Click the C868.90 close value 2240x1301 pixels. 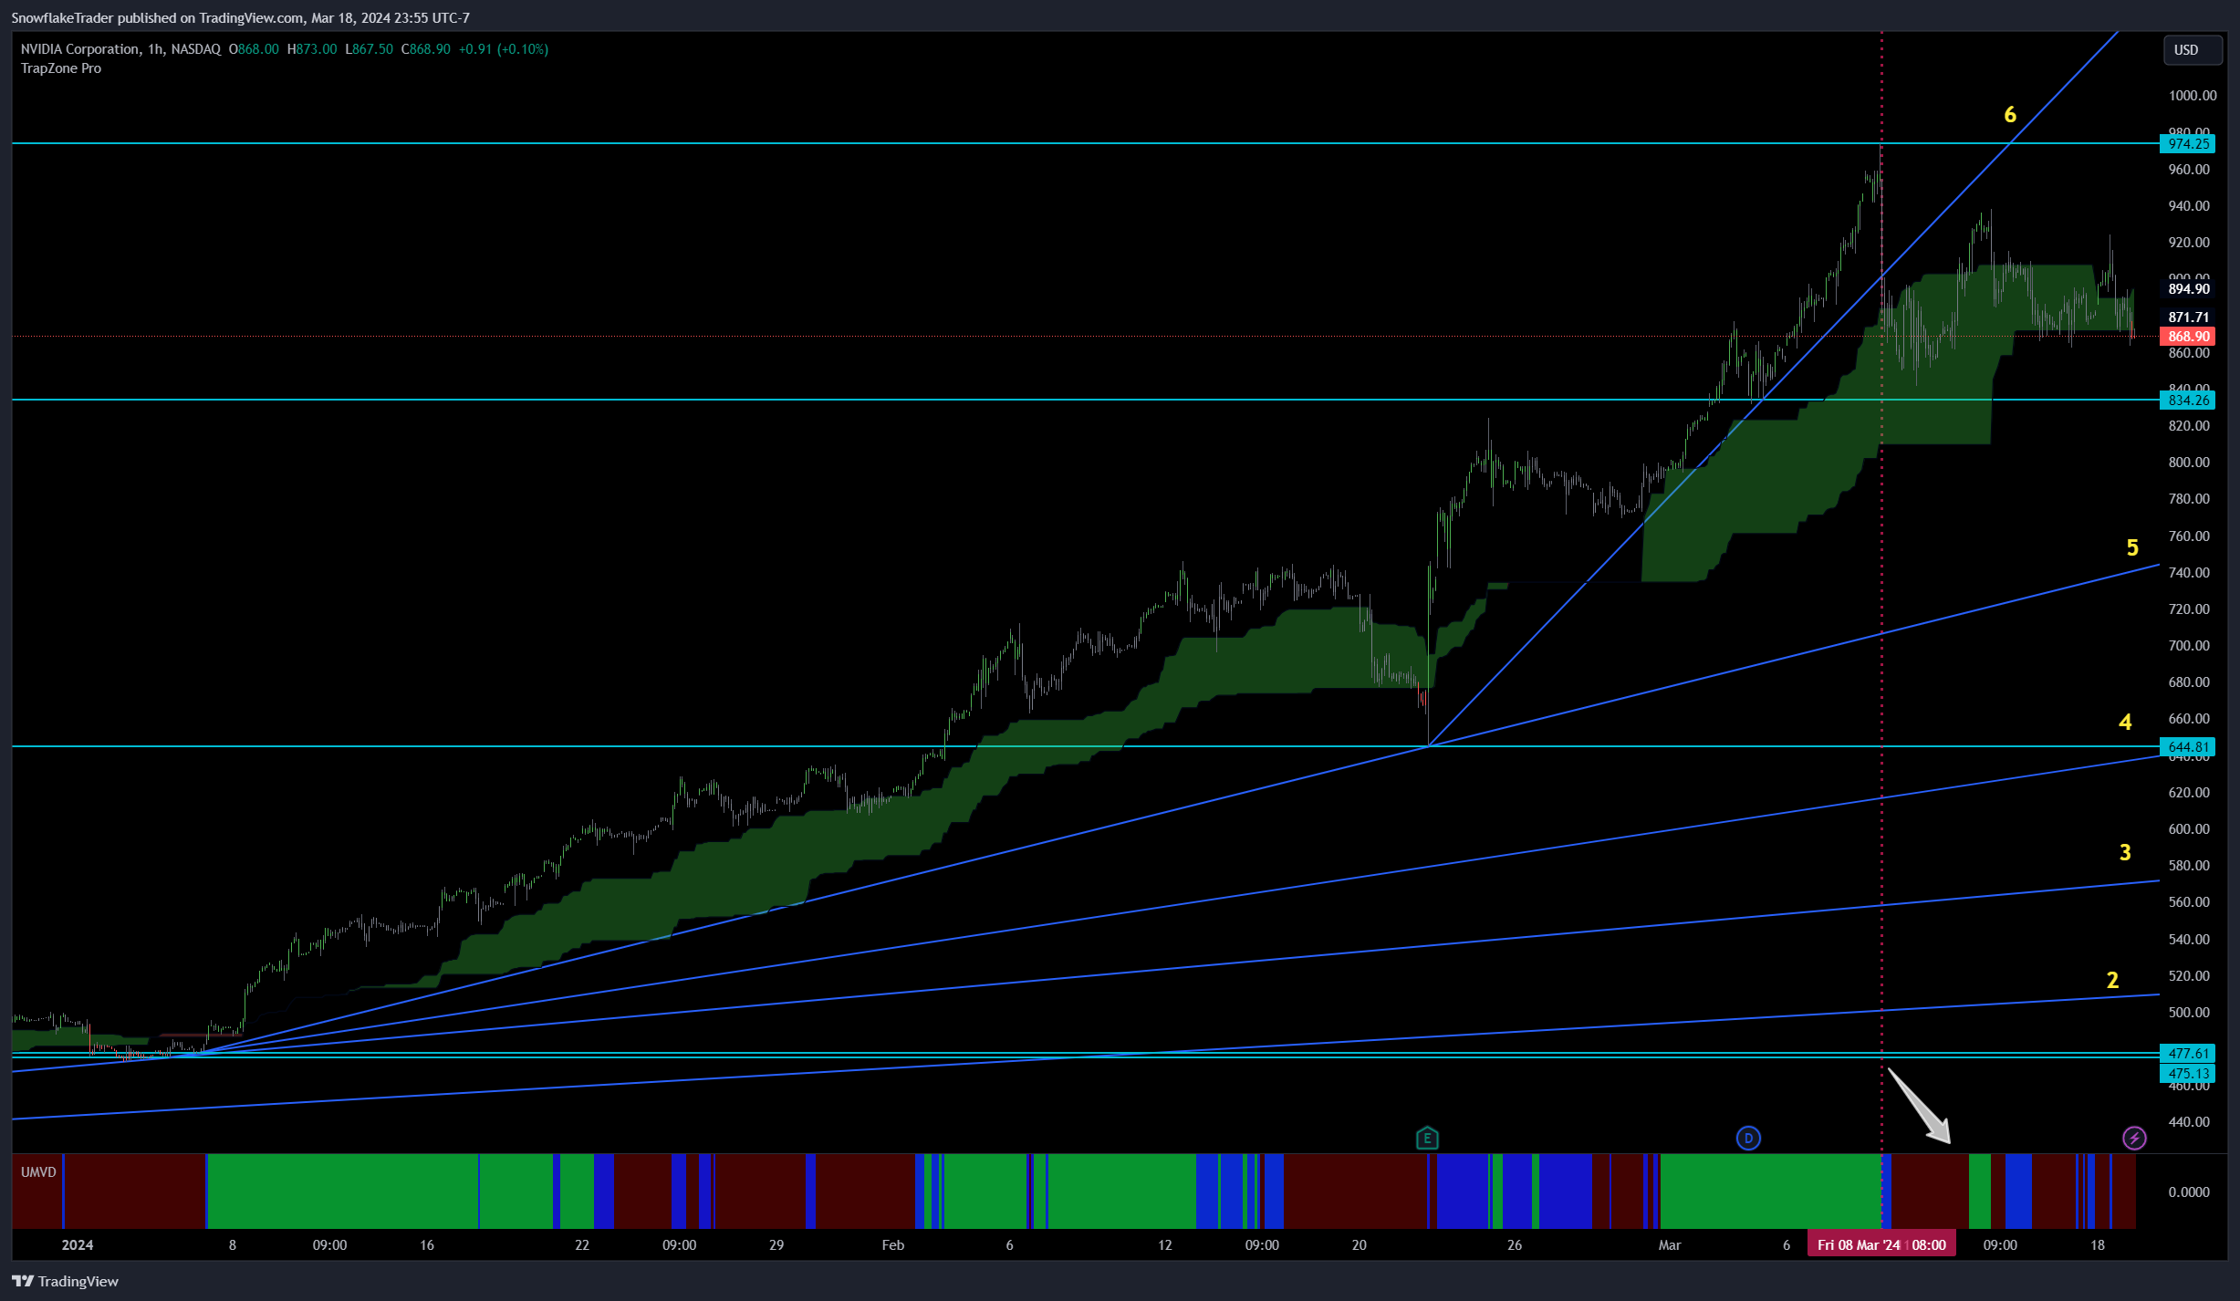click(x=426, y=49)
